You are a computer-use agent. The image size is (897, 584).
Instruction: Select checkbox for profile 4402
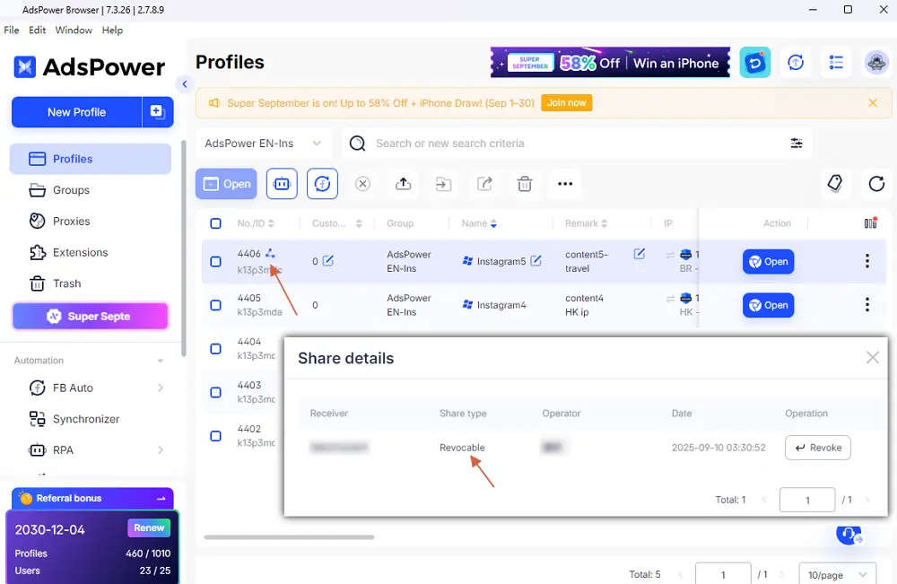pyautogui.click(x=215, y=436)
